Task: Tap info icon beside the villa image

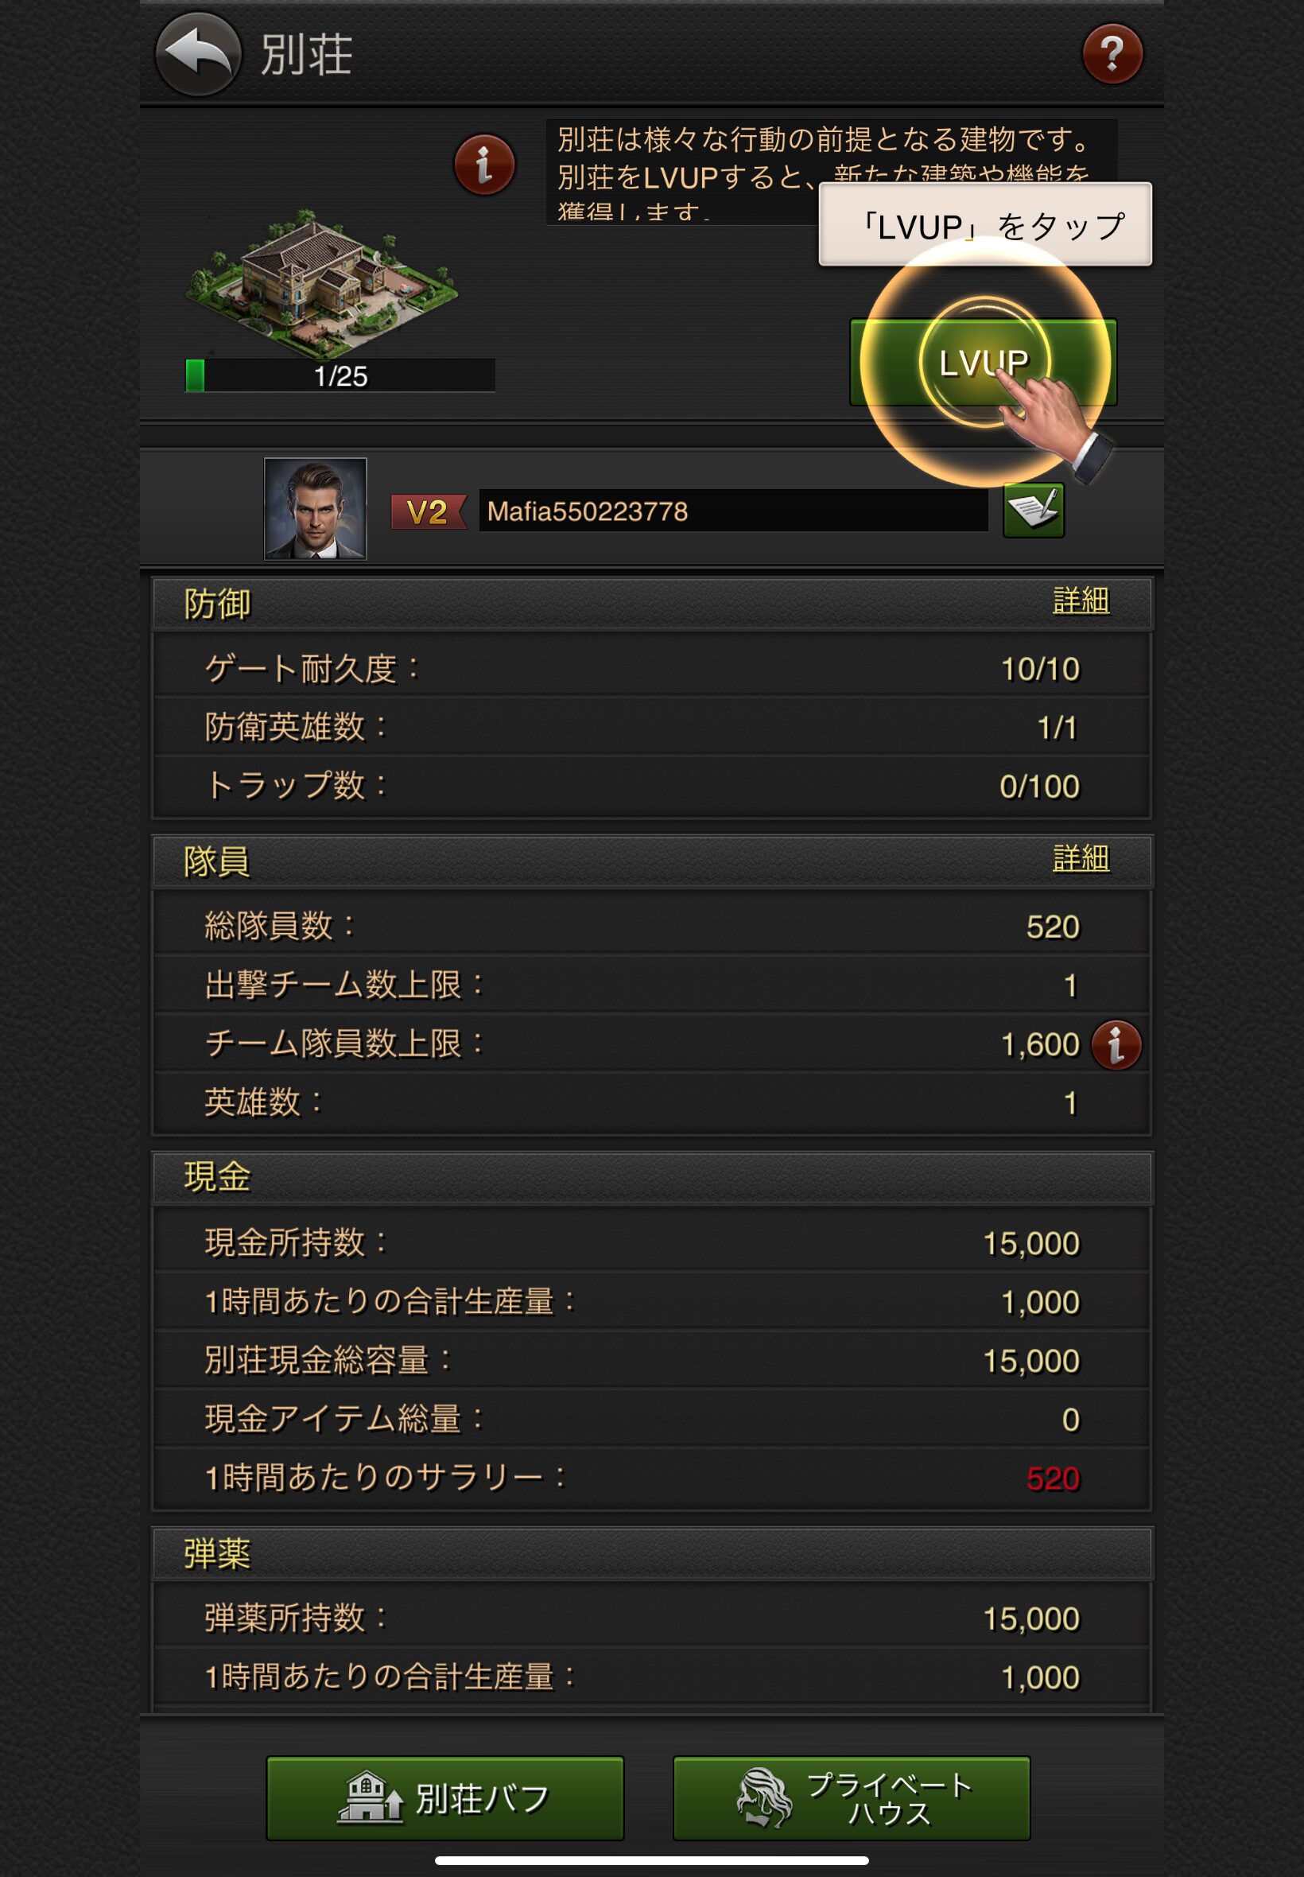Action: coord(484,165)
